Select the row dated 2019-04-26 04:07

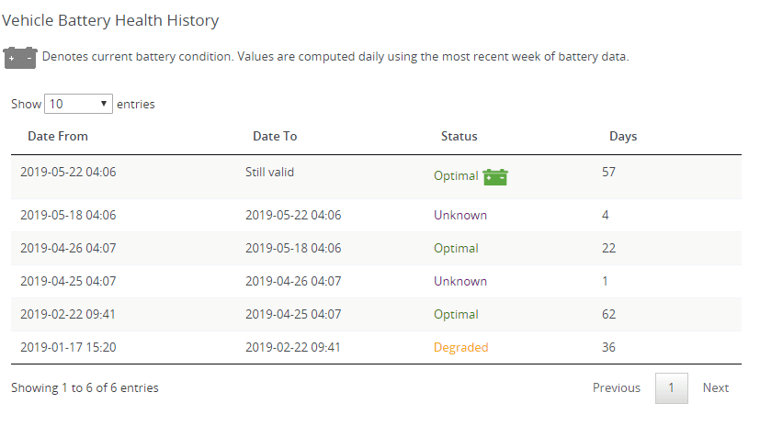coord(68,248)
